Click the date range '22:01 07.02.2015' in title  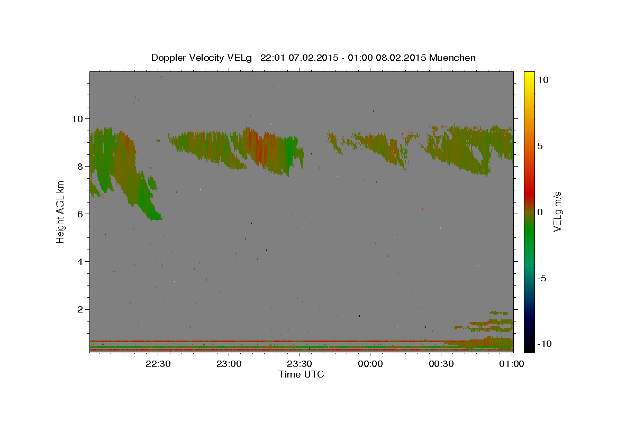[298, 58]
